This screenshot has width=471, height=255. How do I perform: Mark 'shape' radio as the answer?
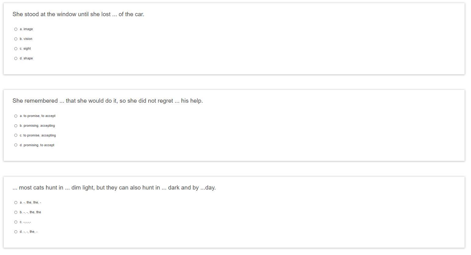click(16, 58)
